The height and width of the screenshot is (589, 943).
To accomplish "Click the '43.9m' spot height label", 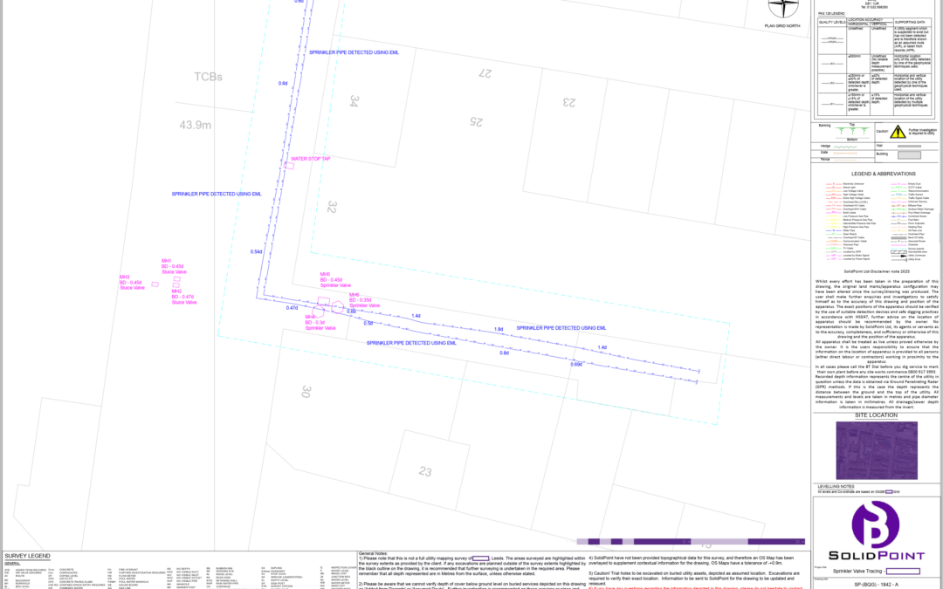I will [x=196, y=125].
